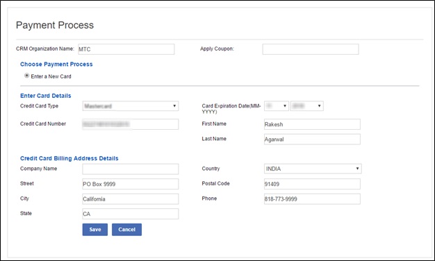435x261 pixels.
Task: Focus the CRM Organization Name field
Action: [x=126, y=49]
